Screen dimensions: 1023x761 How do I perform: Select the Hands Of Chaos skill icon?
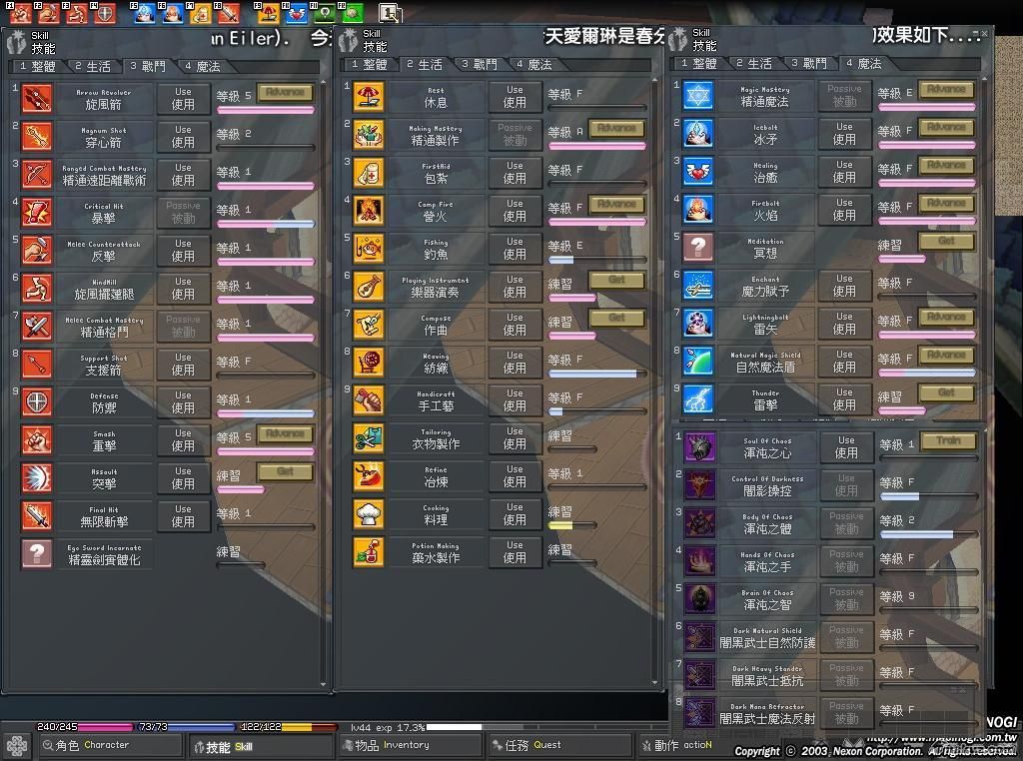[x=699, y=561]
